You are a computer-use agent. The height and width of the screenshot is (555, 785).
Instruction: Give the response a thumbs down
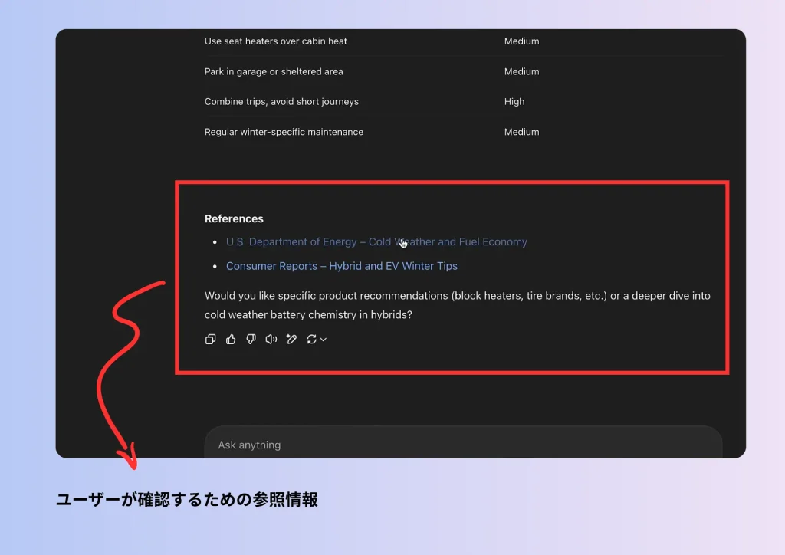click(x=251, y=340)
